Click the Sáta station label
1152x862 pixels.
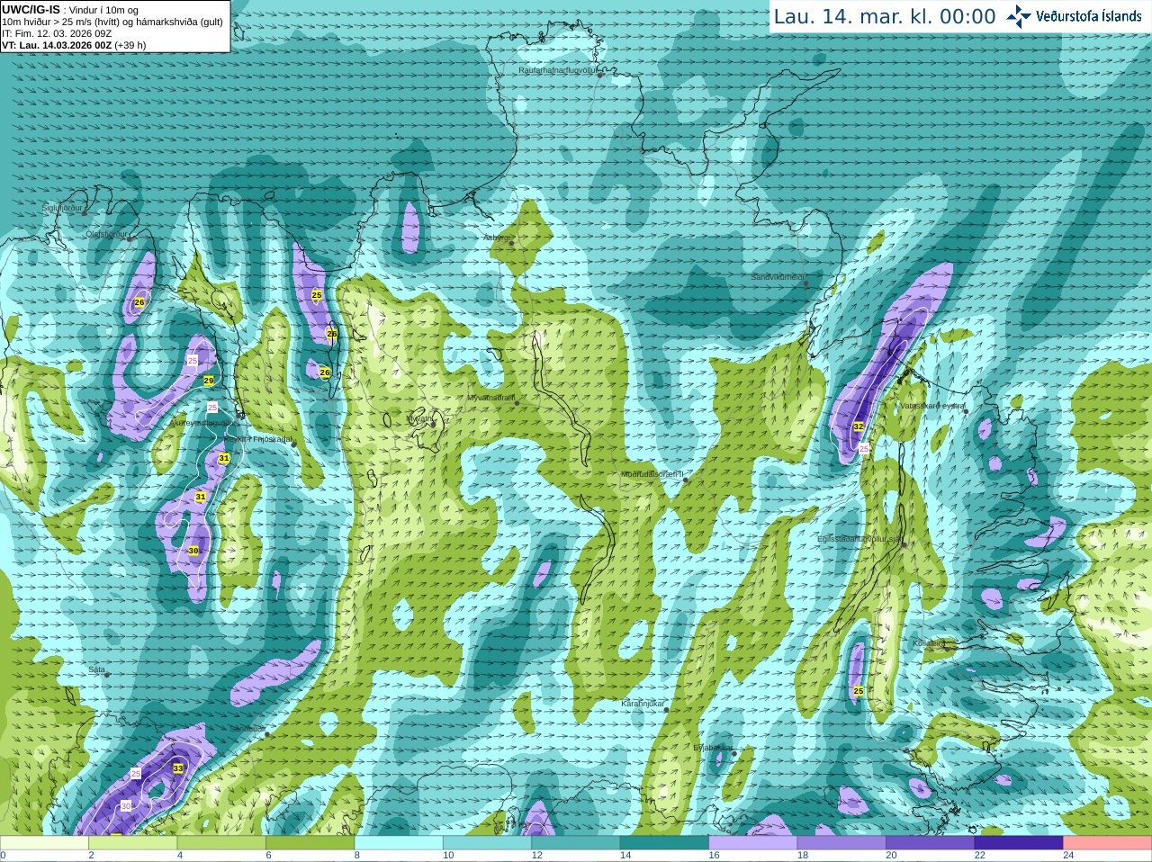click(96, 669)
